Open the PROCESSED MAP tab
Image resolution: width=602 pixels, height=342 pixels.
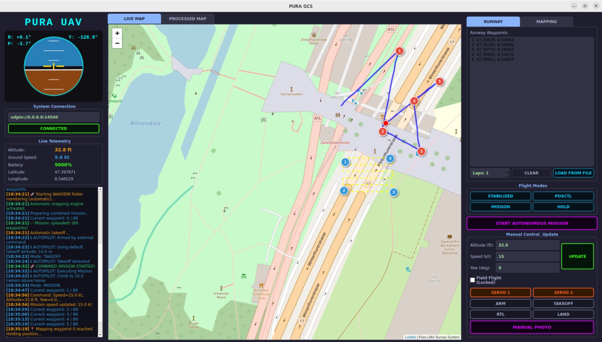pos(188,19)
